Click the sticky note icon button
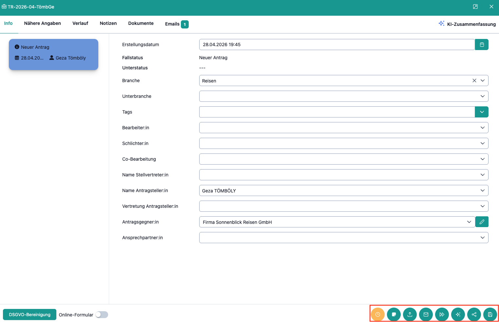Screen dimensions: 499x323 [394, 314]
